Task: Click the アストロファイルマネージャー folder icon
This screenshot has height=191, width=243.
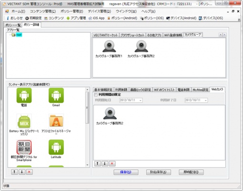Action: (x=56, y=121)
